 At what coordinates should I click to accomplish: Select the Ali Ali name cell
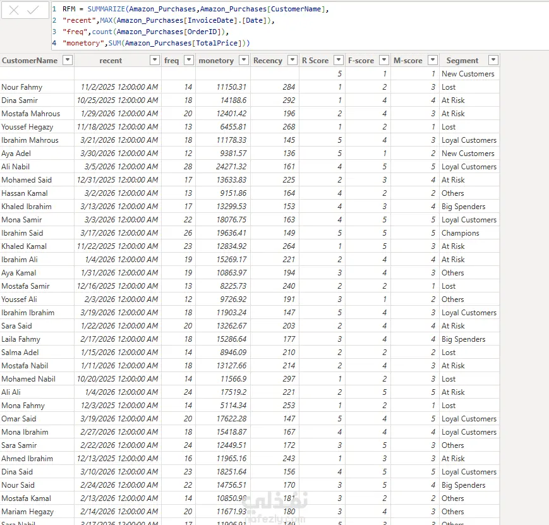[x=37, y=392]
